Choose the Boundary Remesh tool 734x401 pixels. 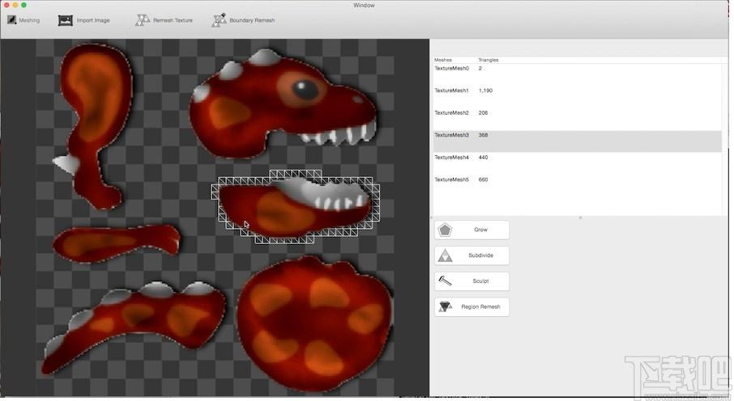coord(219,20)
